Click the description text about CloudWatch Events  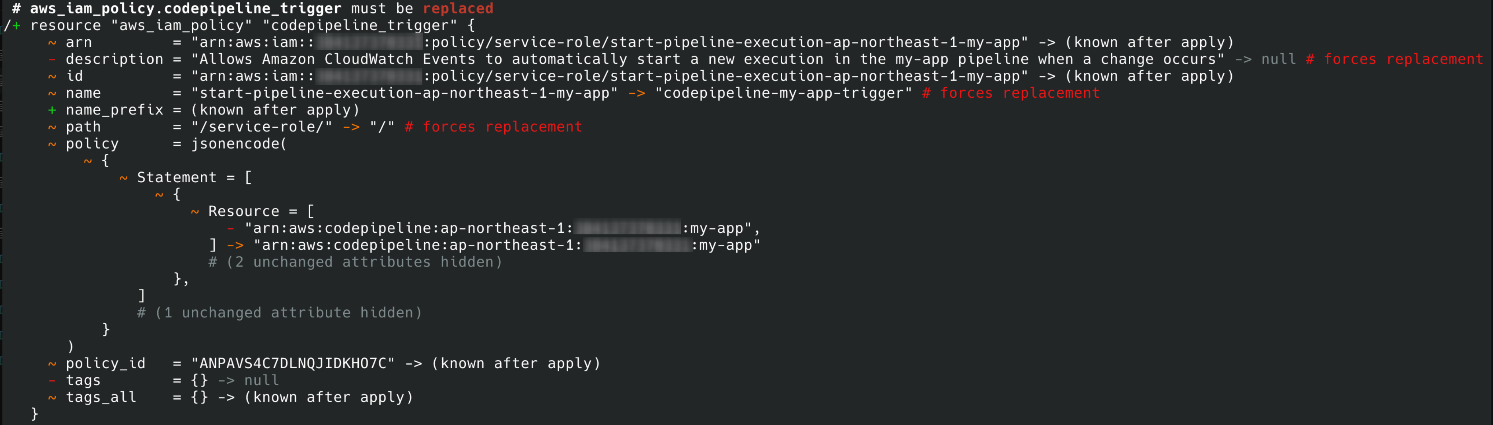pyautogui.click(x=708, y=60)
